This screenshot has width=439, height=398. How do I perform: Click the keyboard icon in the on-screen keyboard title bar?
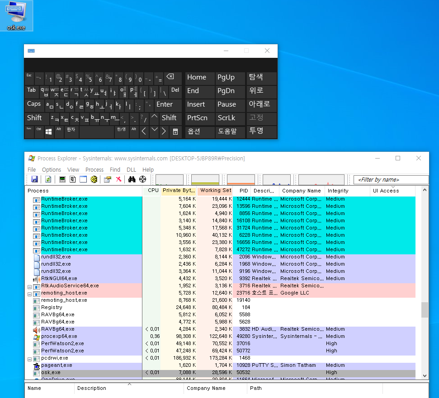(x=31, y=51)
